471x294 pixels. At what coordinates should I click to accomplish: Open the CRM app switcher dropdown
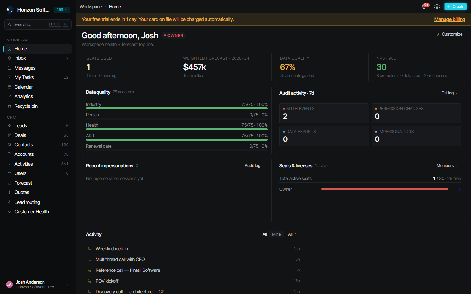pos(62,10)
